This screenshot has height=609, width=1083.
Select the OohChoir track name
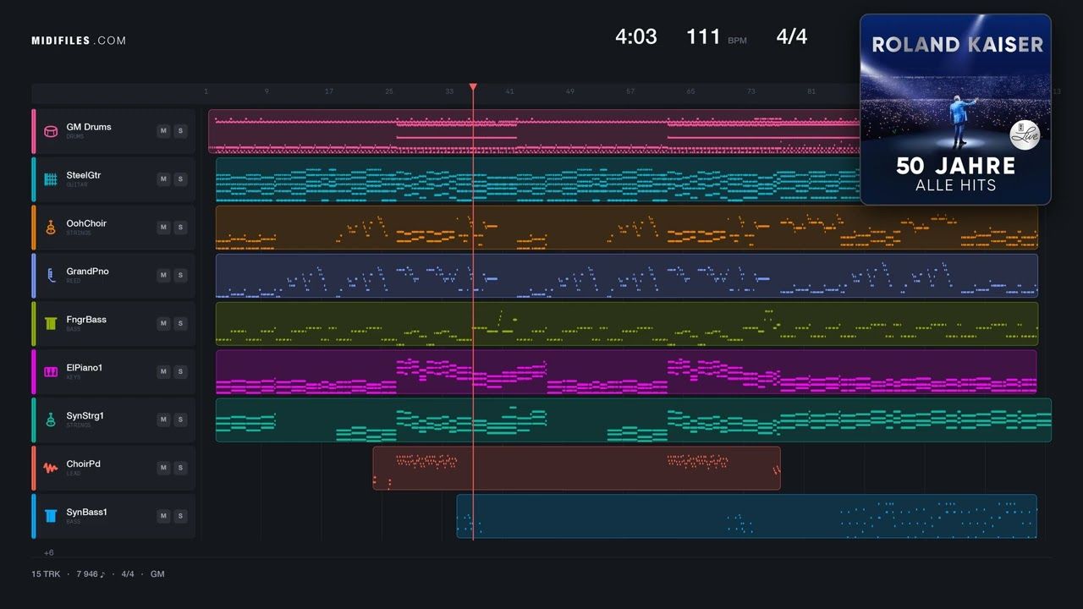tap(86, 223)
